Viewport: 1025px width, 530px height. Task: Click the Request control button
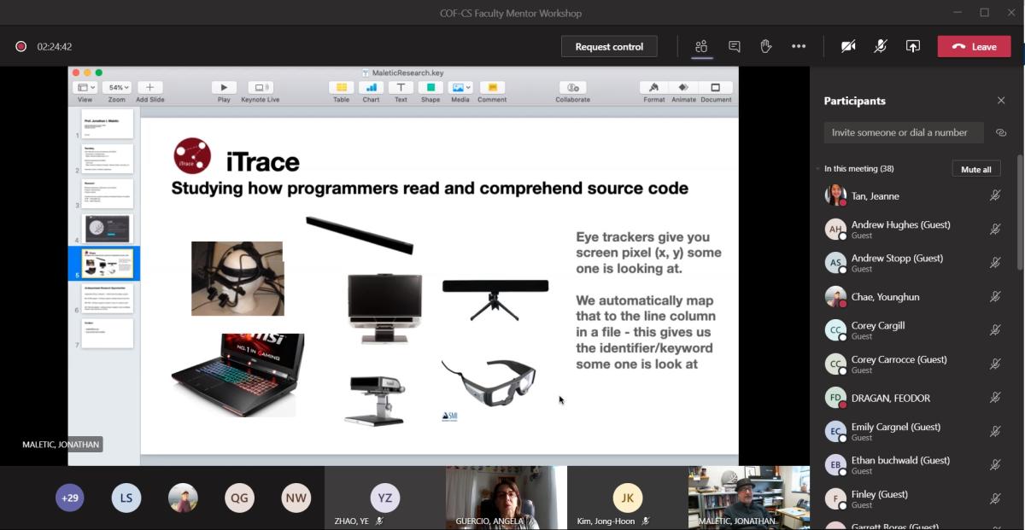pyautogui.click(x=609, y=47)
